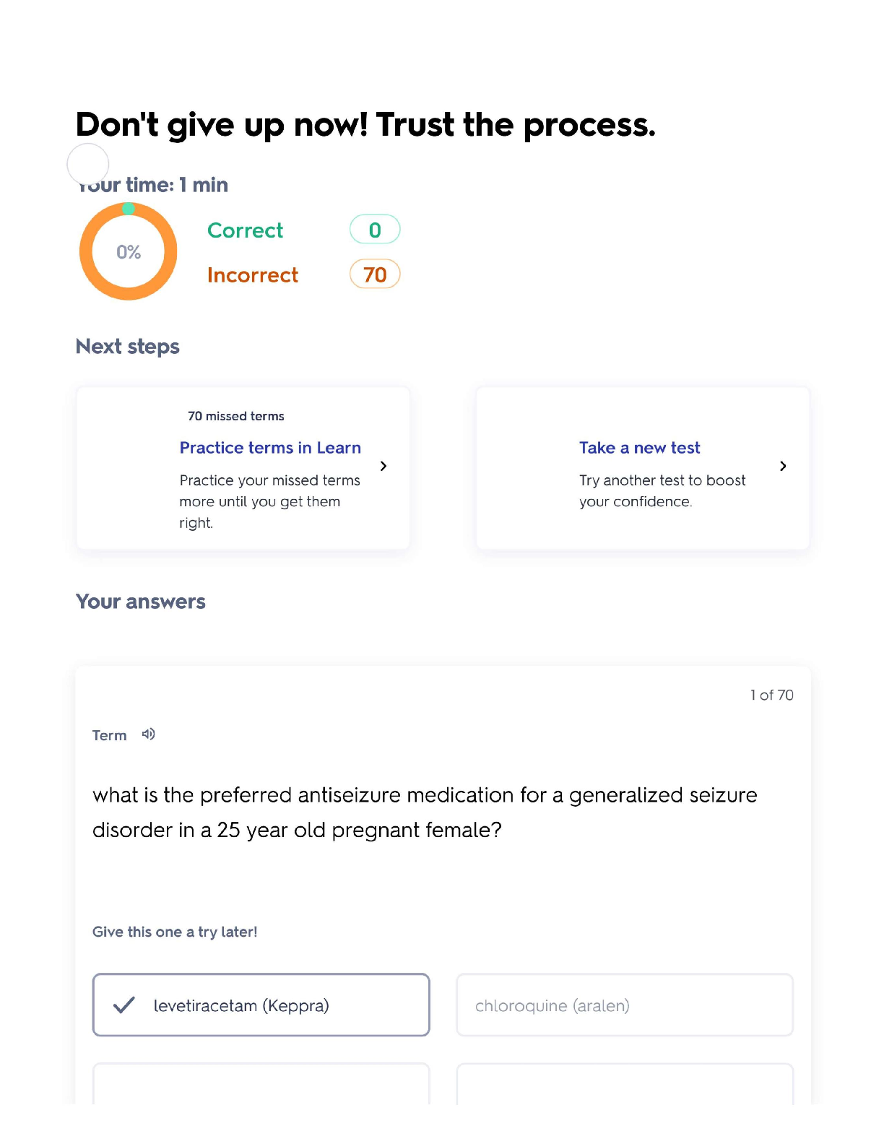884x1144 pixels.
Task: Select the chloroquine (aralen) answer
Action: coord(624,1005)
